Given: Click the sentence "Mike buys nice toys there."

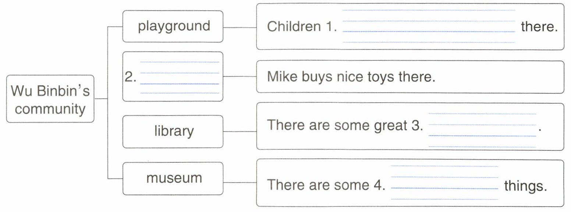Looking at the screenshot, I should (351, 77).
